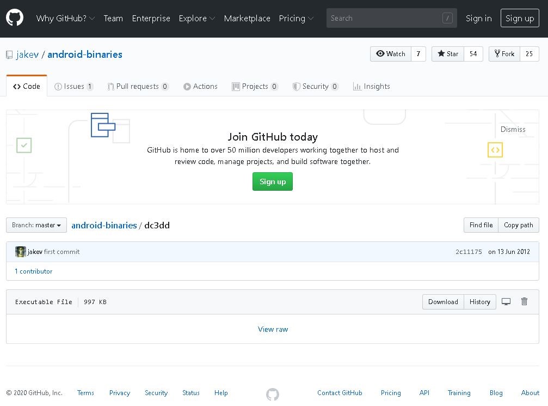The image size is (548, 406).
Task: Expand the Why GitHub? menu
Action: 65,19
